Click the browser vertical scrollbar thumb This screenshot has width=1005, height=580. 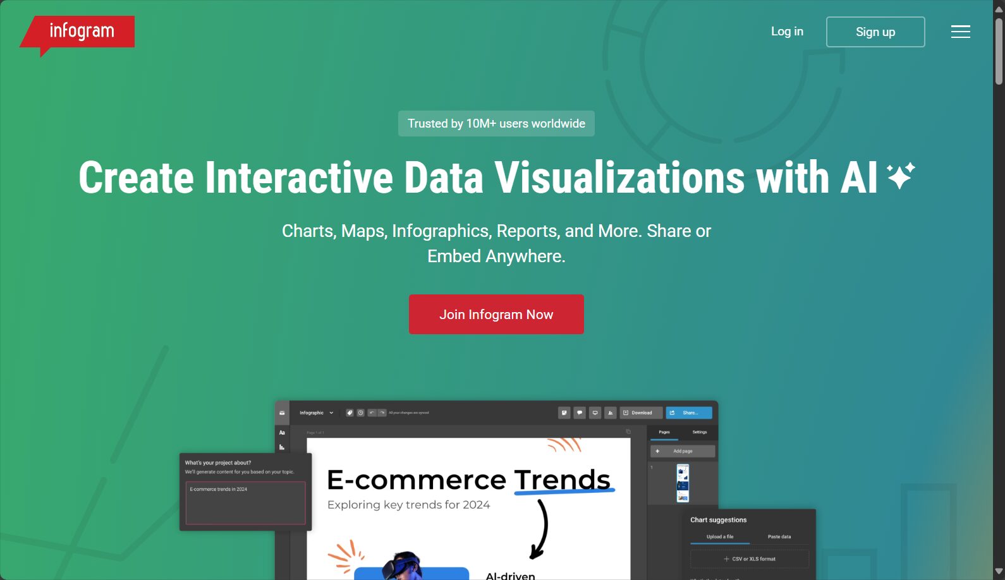999,51
